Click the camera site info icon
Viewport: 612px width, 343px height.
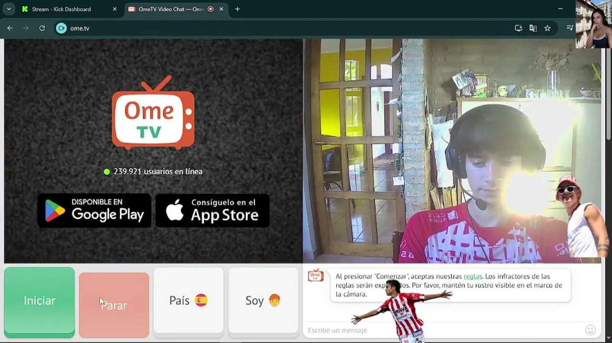point(61,28)
